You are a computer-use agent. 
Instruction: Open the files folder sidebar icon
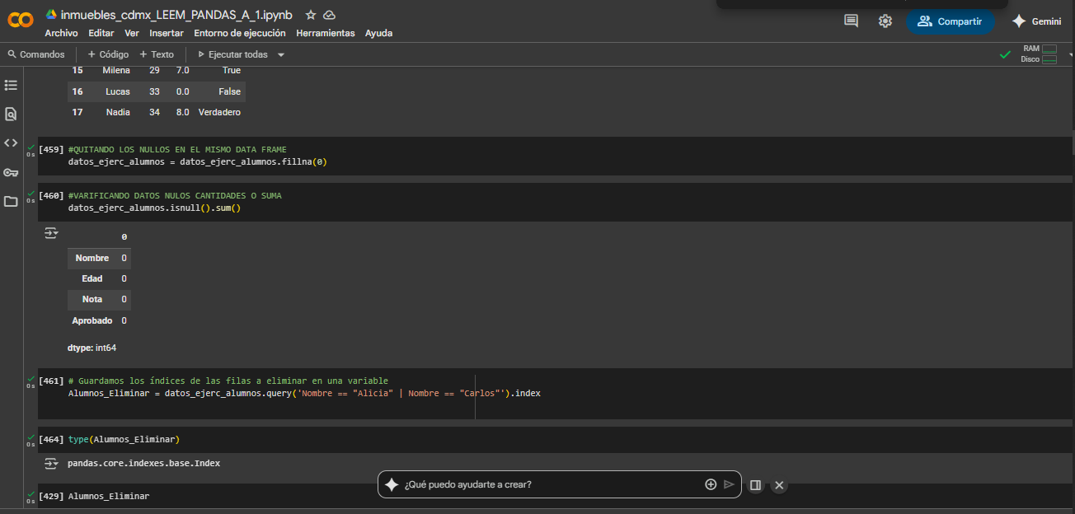point(11,201)
